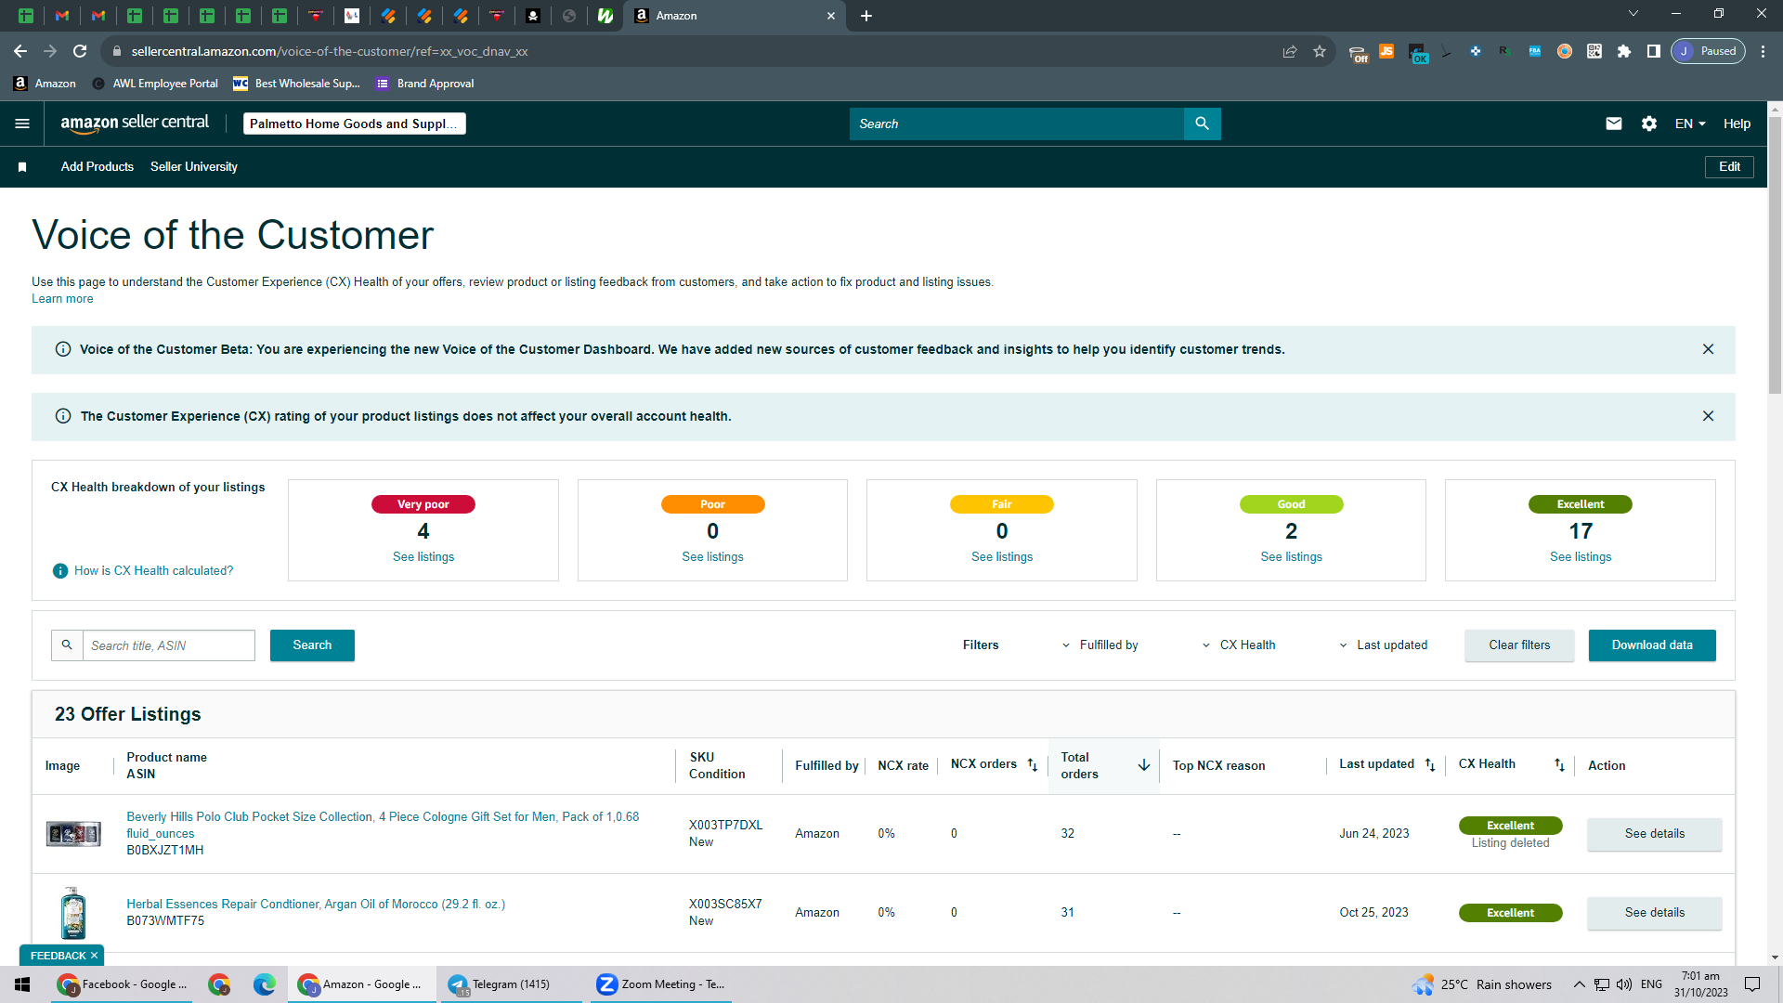
Task: Focus the Search title, ASIN input field
Action: 169,645
